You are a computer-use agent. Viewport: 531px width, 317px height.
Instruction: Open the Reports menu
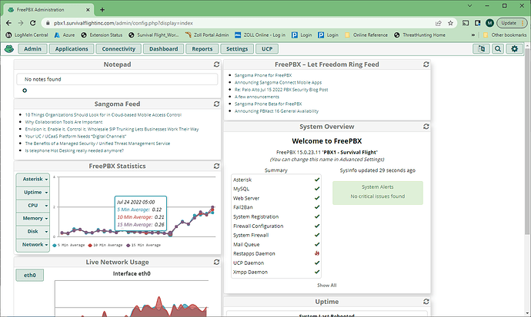202,49
